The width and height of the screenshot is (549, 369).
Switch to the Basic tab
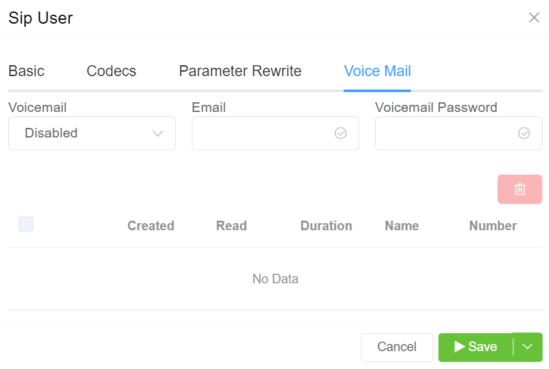(26, 71)
